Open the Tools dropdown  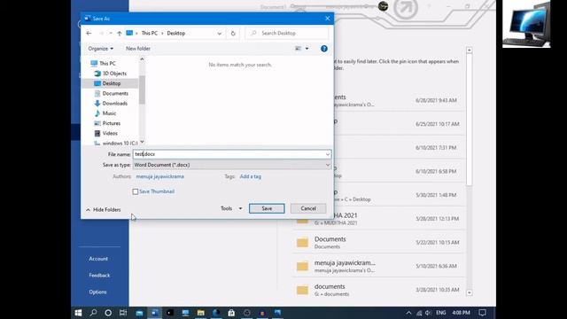[231, 208]
